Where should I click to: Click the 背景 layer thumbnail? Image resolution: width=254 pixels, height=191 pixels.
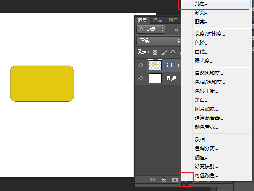[155, 78]
